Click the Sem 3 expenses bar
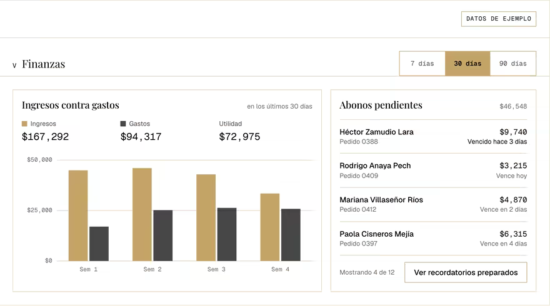Viewport: 550px width, 306px height. (x=227, y=234)
